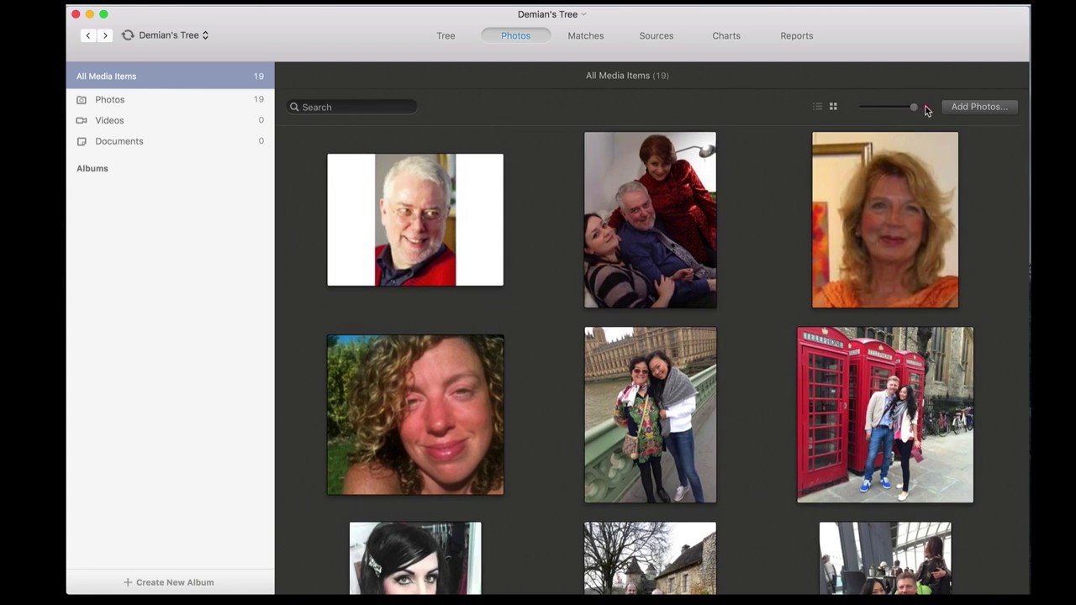Select bottom-row photo of group indoors
The width and height of the screenshot is (1076, 605).
click(885, 558)
